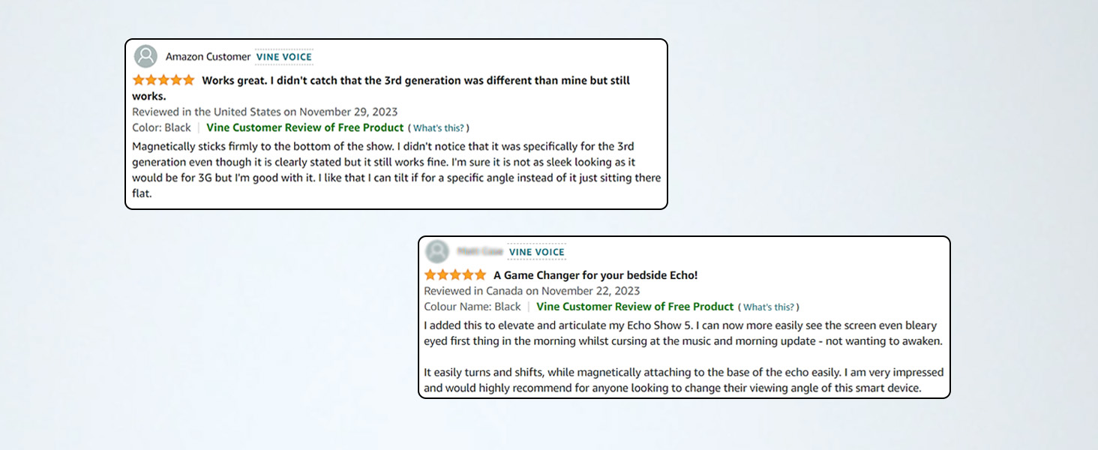Click the 'Reviewed in Canada' date line

click(x=532, y=291)
